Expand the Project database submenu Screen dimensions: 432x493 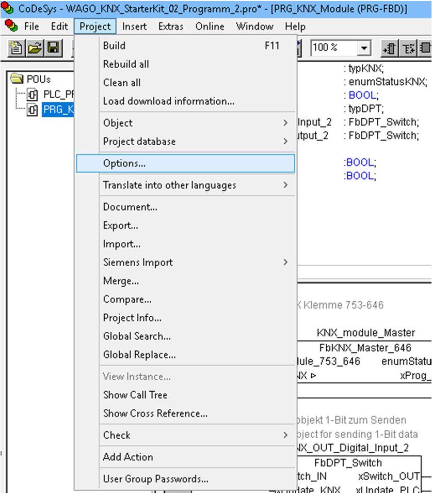point(185,142)
